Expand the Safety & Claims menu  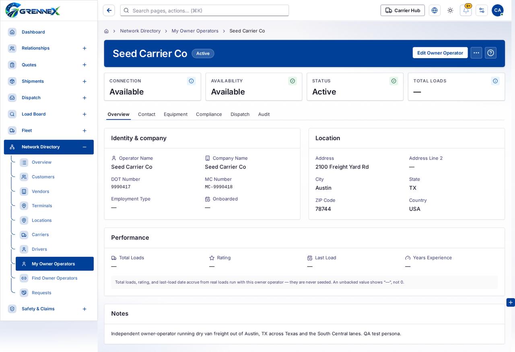pyautogui.click(x=84, y=309)
